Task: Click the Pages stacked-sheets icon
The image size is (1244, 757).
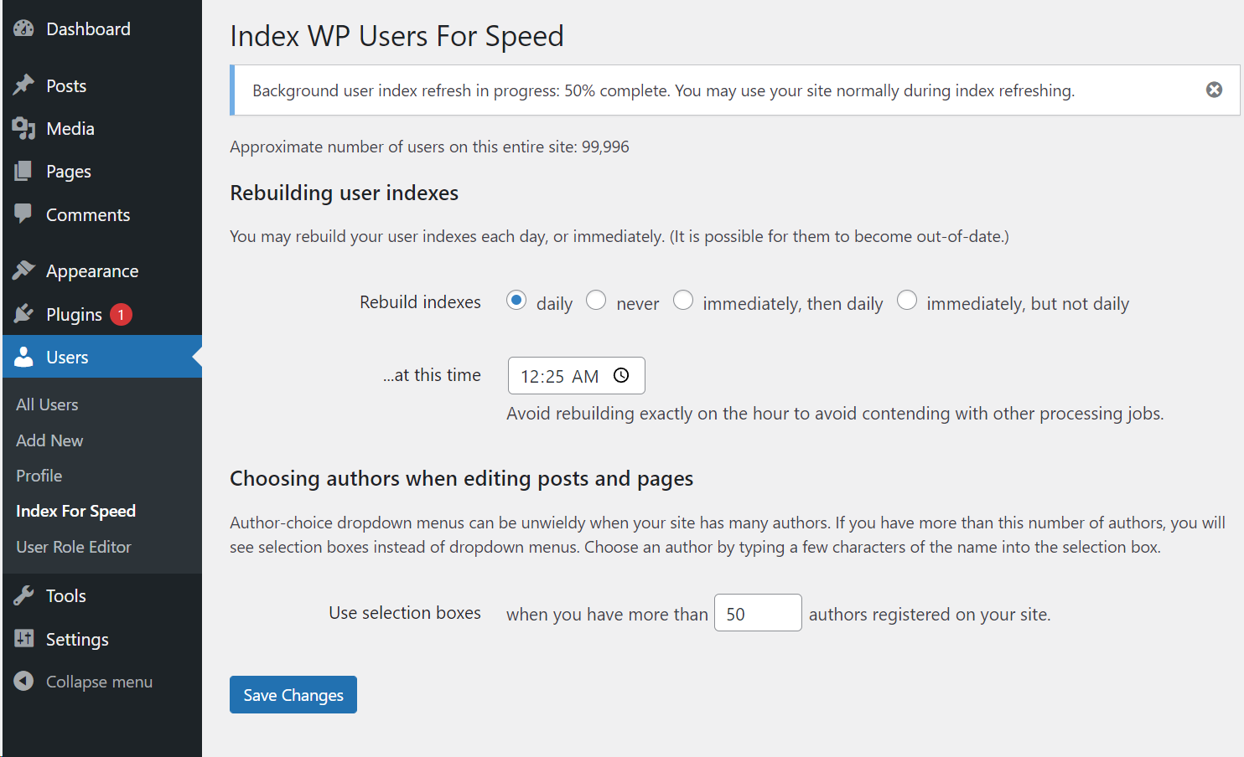Action: click(23, 171)
